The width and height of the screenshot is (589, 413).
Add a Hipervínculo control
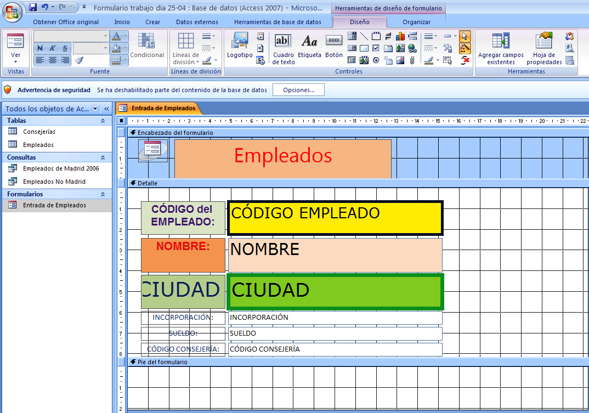[412, 48]
